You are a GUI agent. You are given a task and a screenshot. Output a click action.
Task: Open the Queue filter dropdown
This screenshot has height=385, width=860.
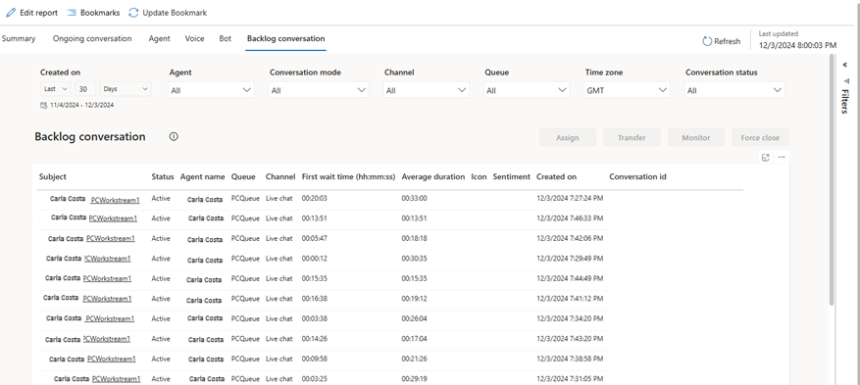[527, 90]
